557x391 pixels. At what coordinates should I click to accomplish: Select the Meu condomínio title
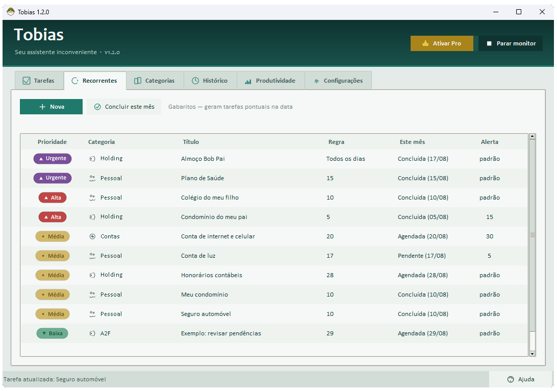(x=205, y=295)
